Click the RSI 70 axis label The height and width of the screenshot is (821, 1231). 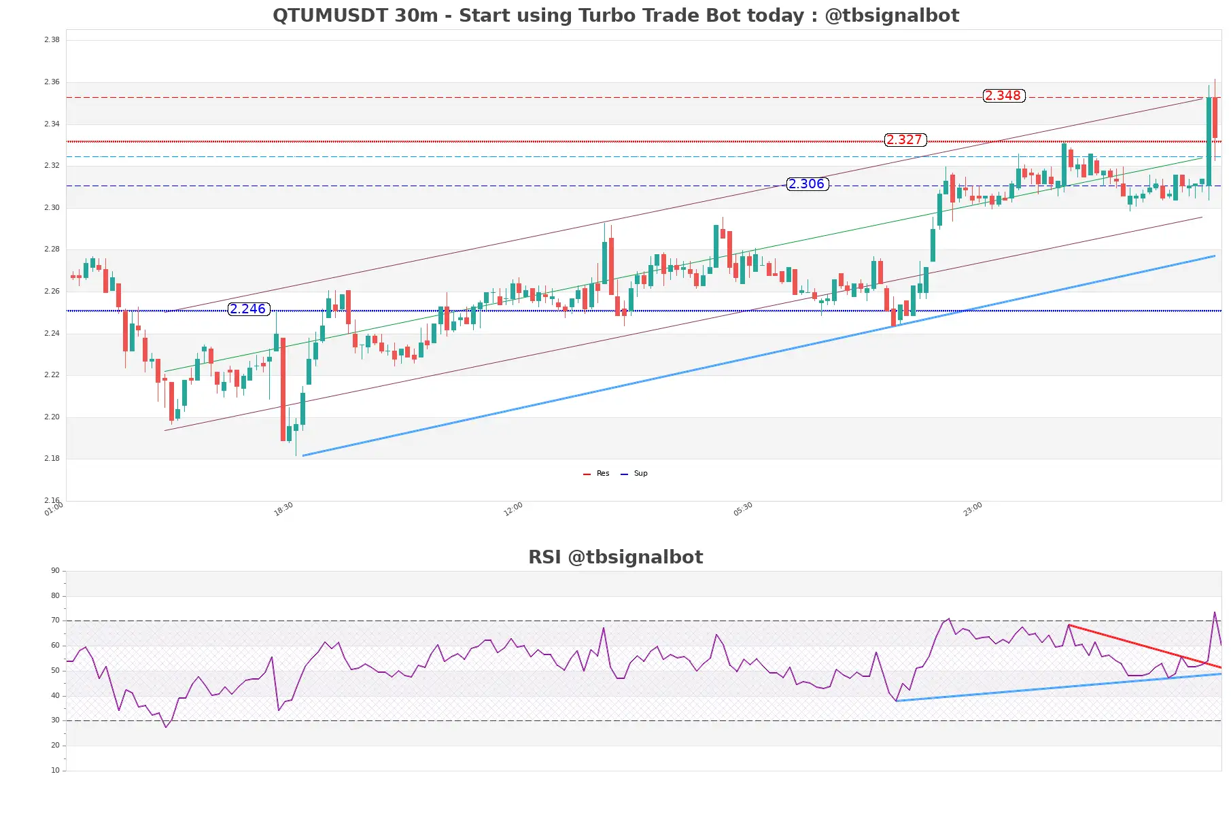tap(55, 621)
